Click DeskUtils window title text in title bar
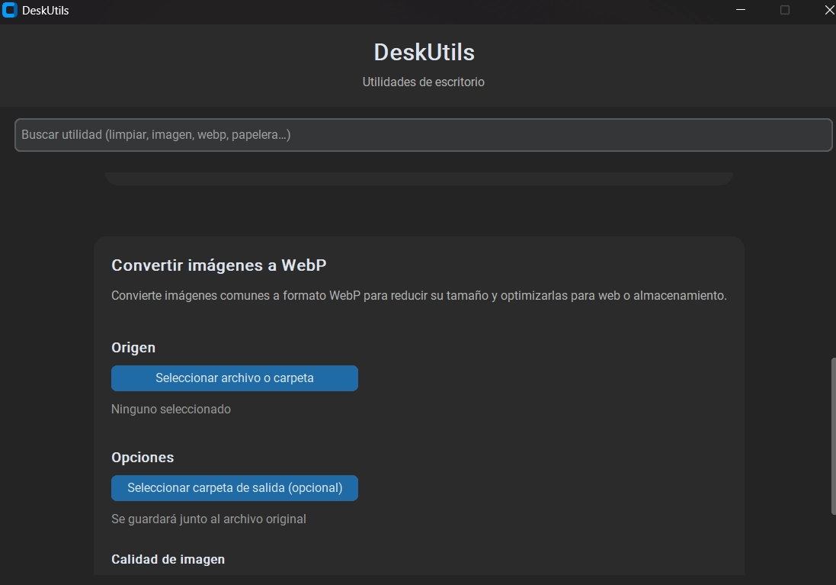This screenshot has width=836, height=585. pyautogui.click(x=46, y=11)
